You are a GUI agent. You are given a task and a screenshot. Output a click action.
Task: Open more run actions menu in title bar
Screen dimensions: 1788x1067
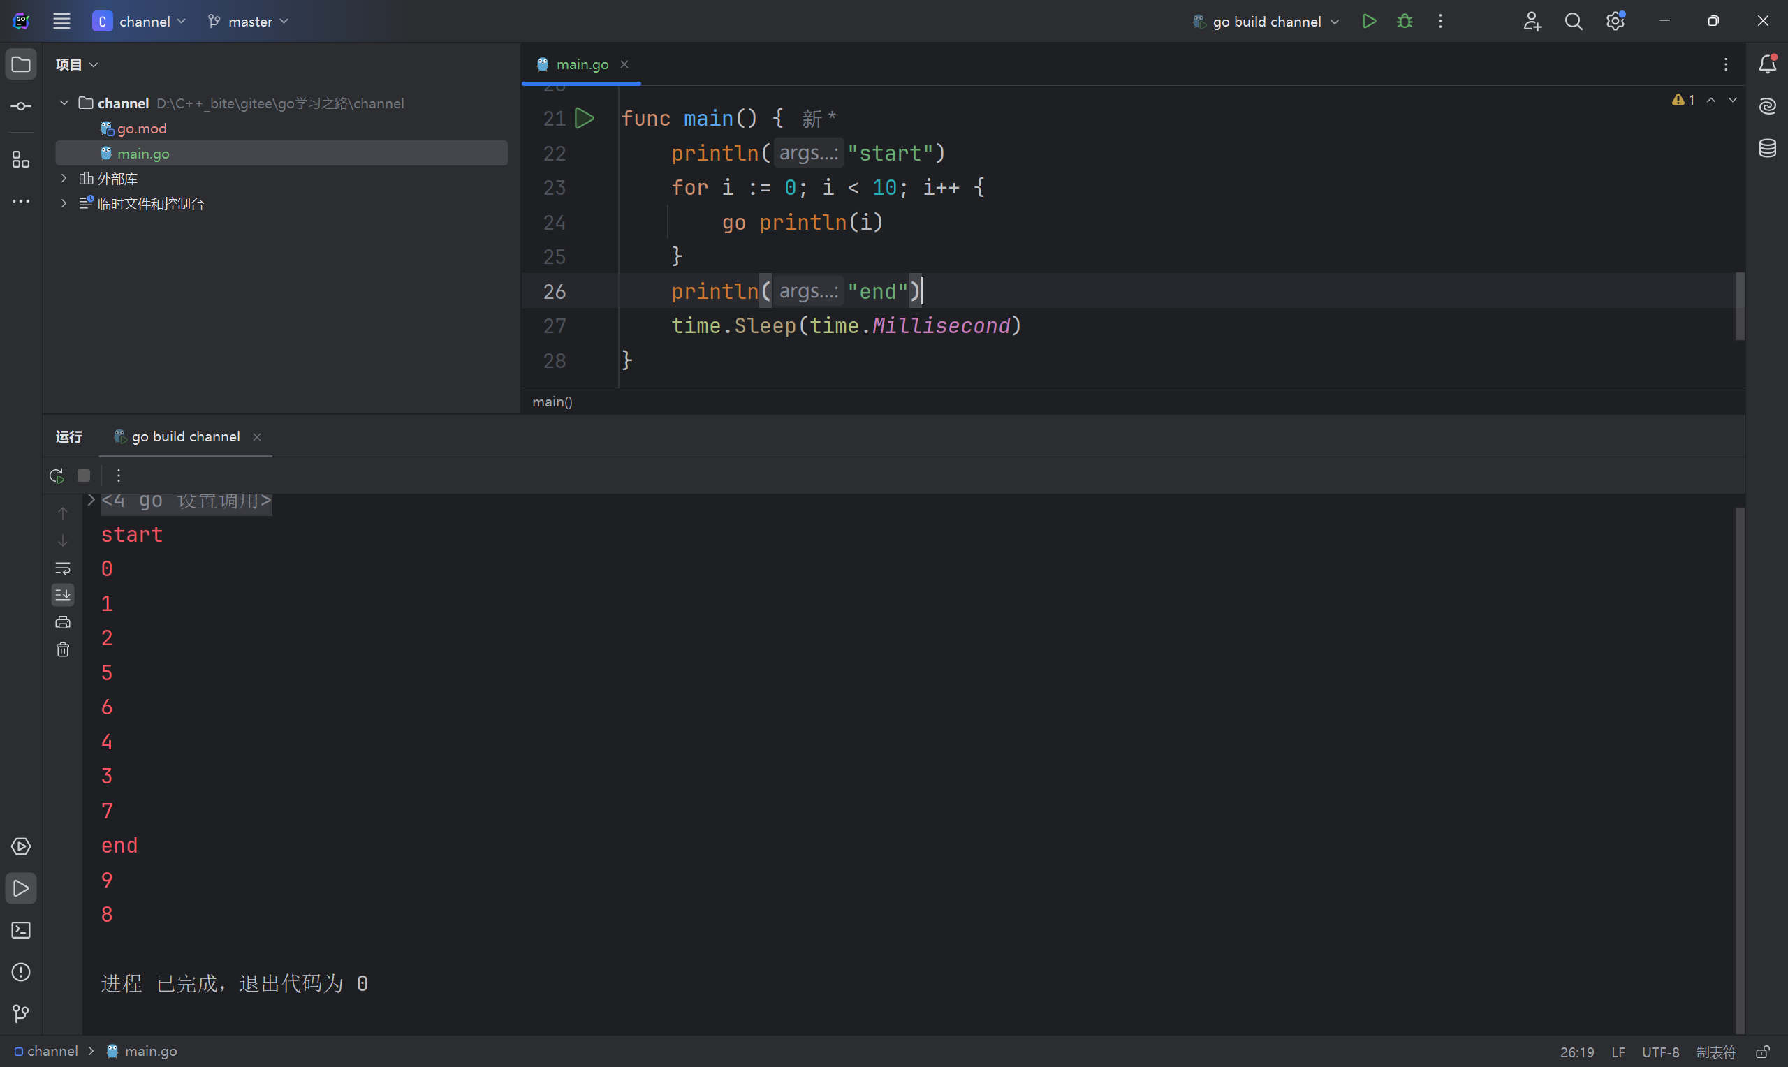pos(1440,21)
